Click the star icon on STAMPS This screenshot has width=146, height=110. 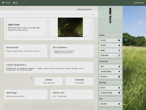pos(119,104)
